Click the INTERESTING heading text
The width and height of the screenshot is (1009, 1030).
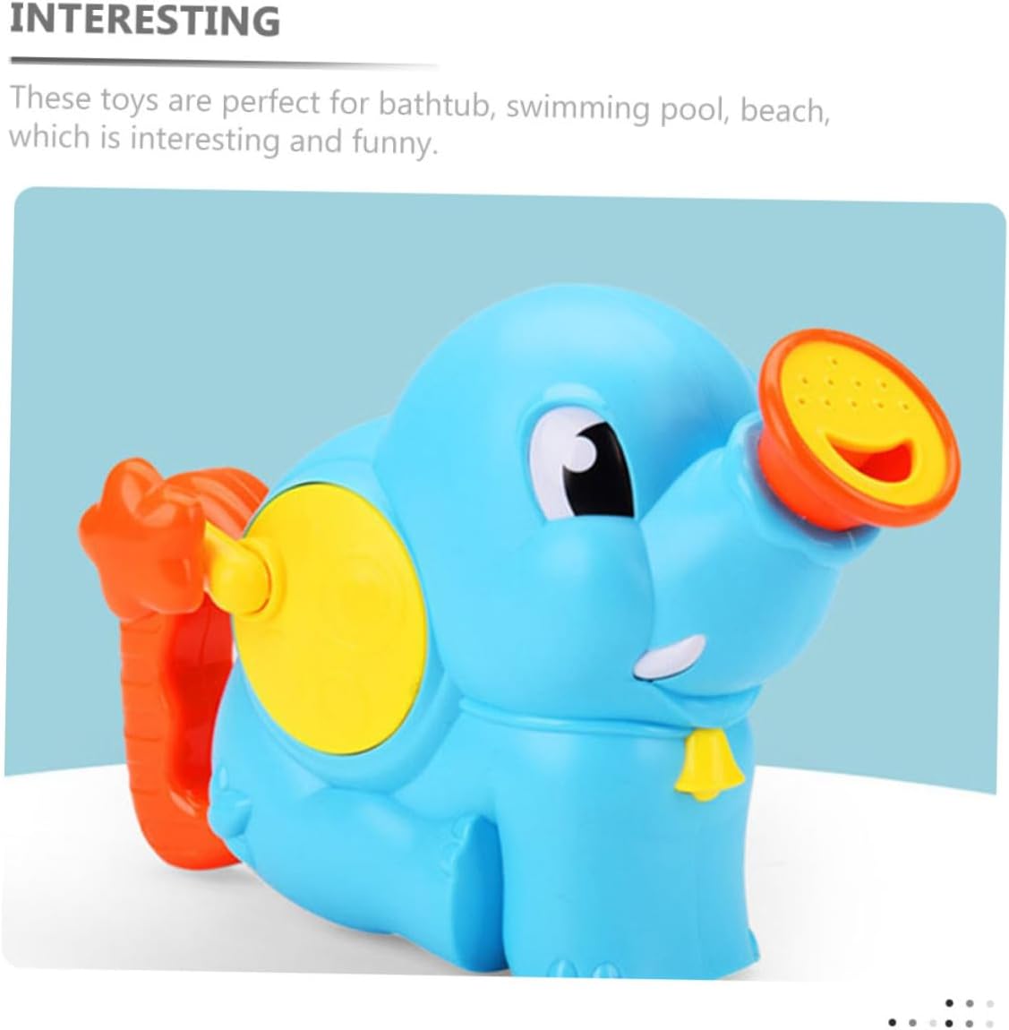point(145,19)
